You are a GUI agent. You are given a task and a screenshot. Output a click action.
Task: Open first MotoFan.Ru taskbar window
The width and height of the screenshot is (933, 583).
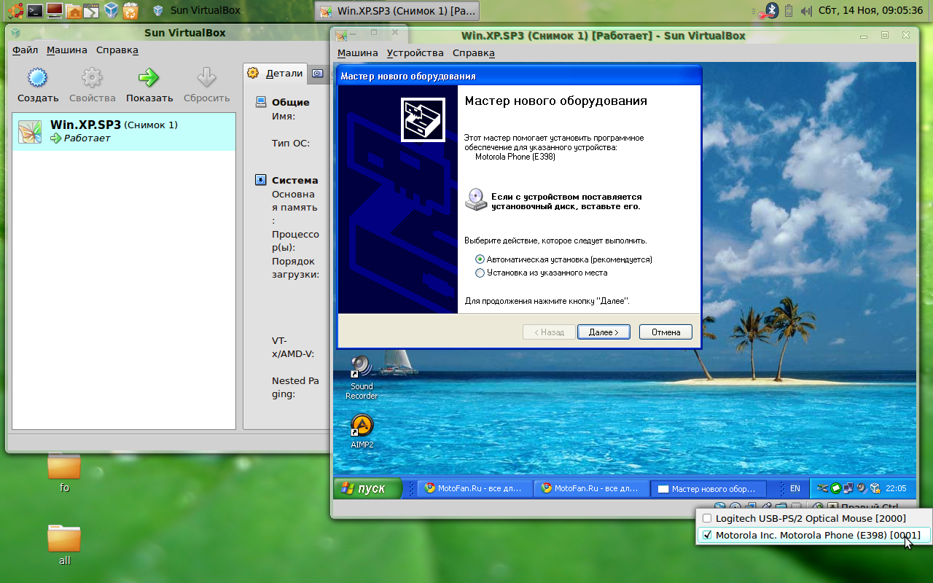[474, 488]
